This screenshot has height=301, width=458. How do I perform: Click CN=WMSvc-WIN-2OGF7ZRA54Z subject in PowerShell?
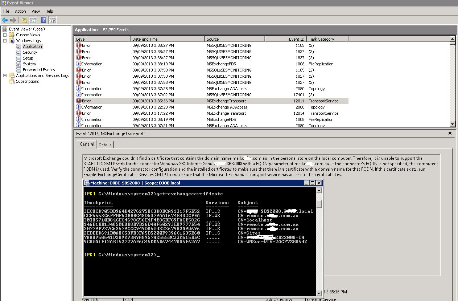pos(272,242)
